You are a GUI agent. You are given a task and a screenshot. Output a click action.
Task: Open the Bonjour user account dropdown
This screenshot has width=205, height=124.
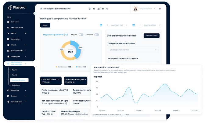(x=147, y=9)
